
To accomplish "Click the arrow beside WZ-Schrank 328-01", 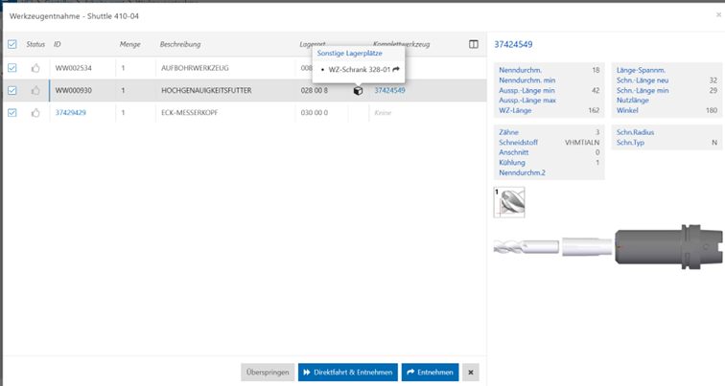I will click(x=395, y=69).
